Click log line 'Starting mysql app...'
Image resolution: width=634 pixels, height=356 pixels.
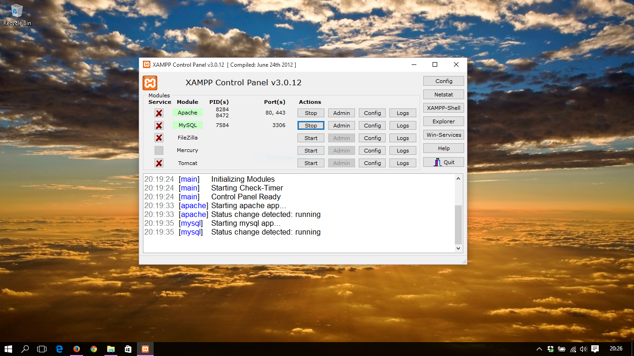[246, 223]
